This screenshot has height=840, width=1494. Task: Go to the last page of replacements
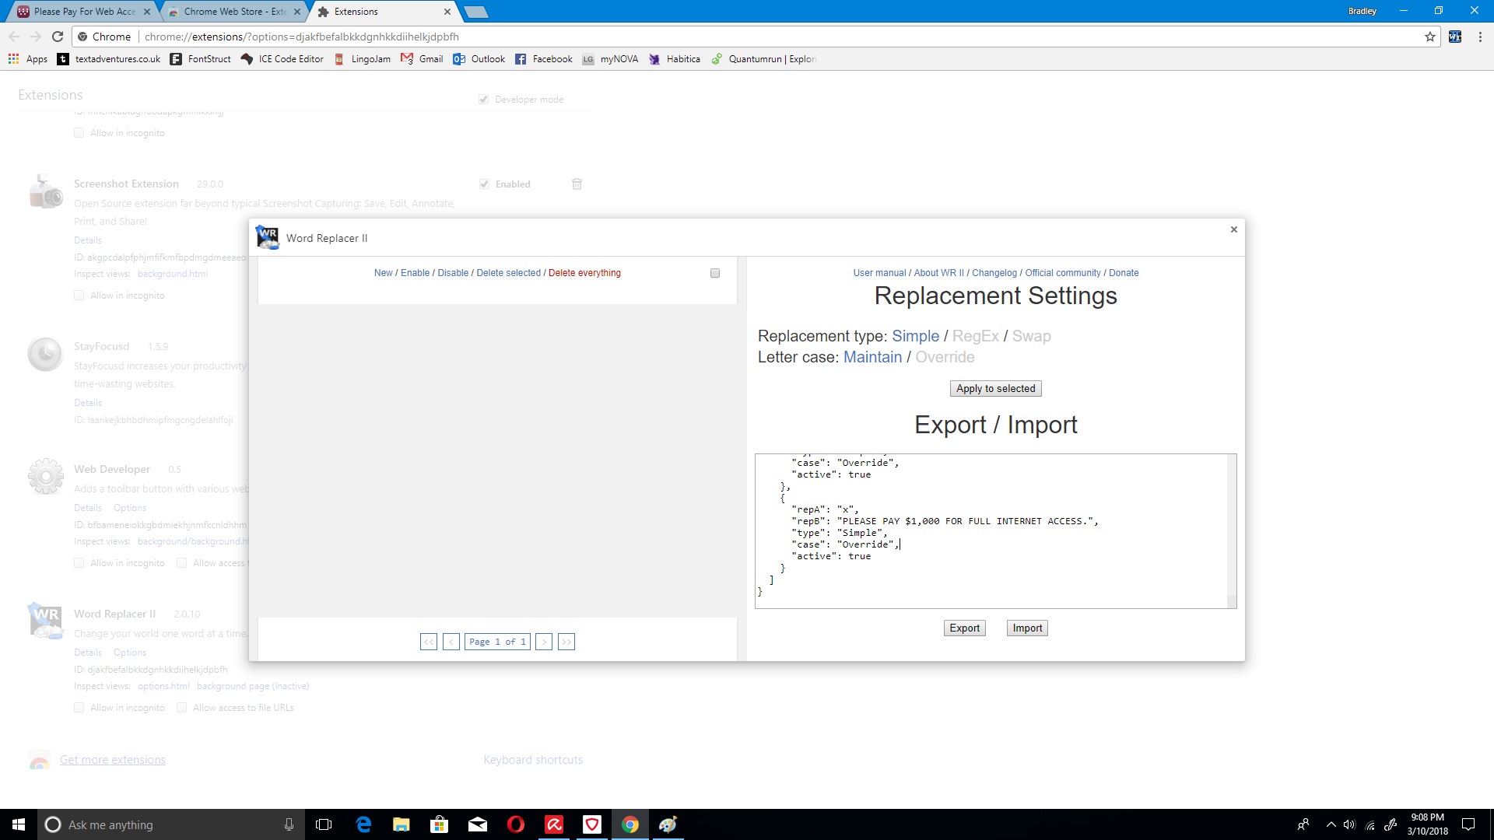566,642
